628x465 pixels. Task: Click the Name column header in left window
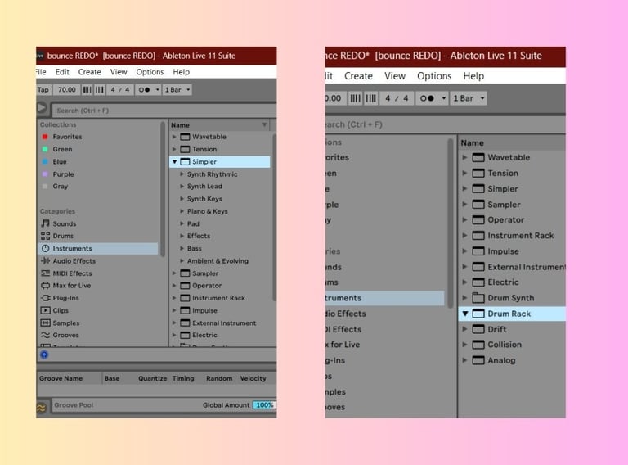click(x=219, y=125)
